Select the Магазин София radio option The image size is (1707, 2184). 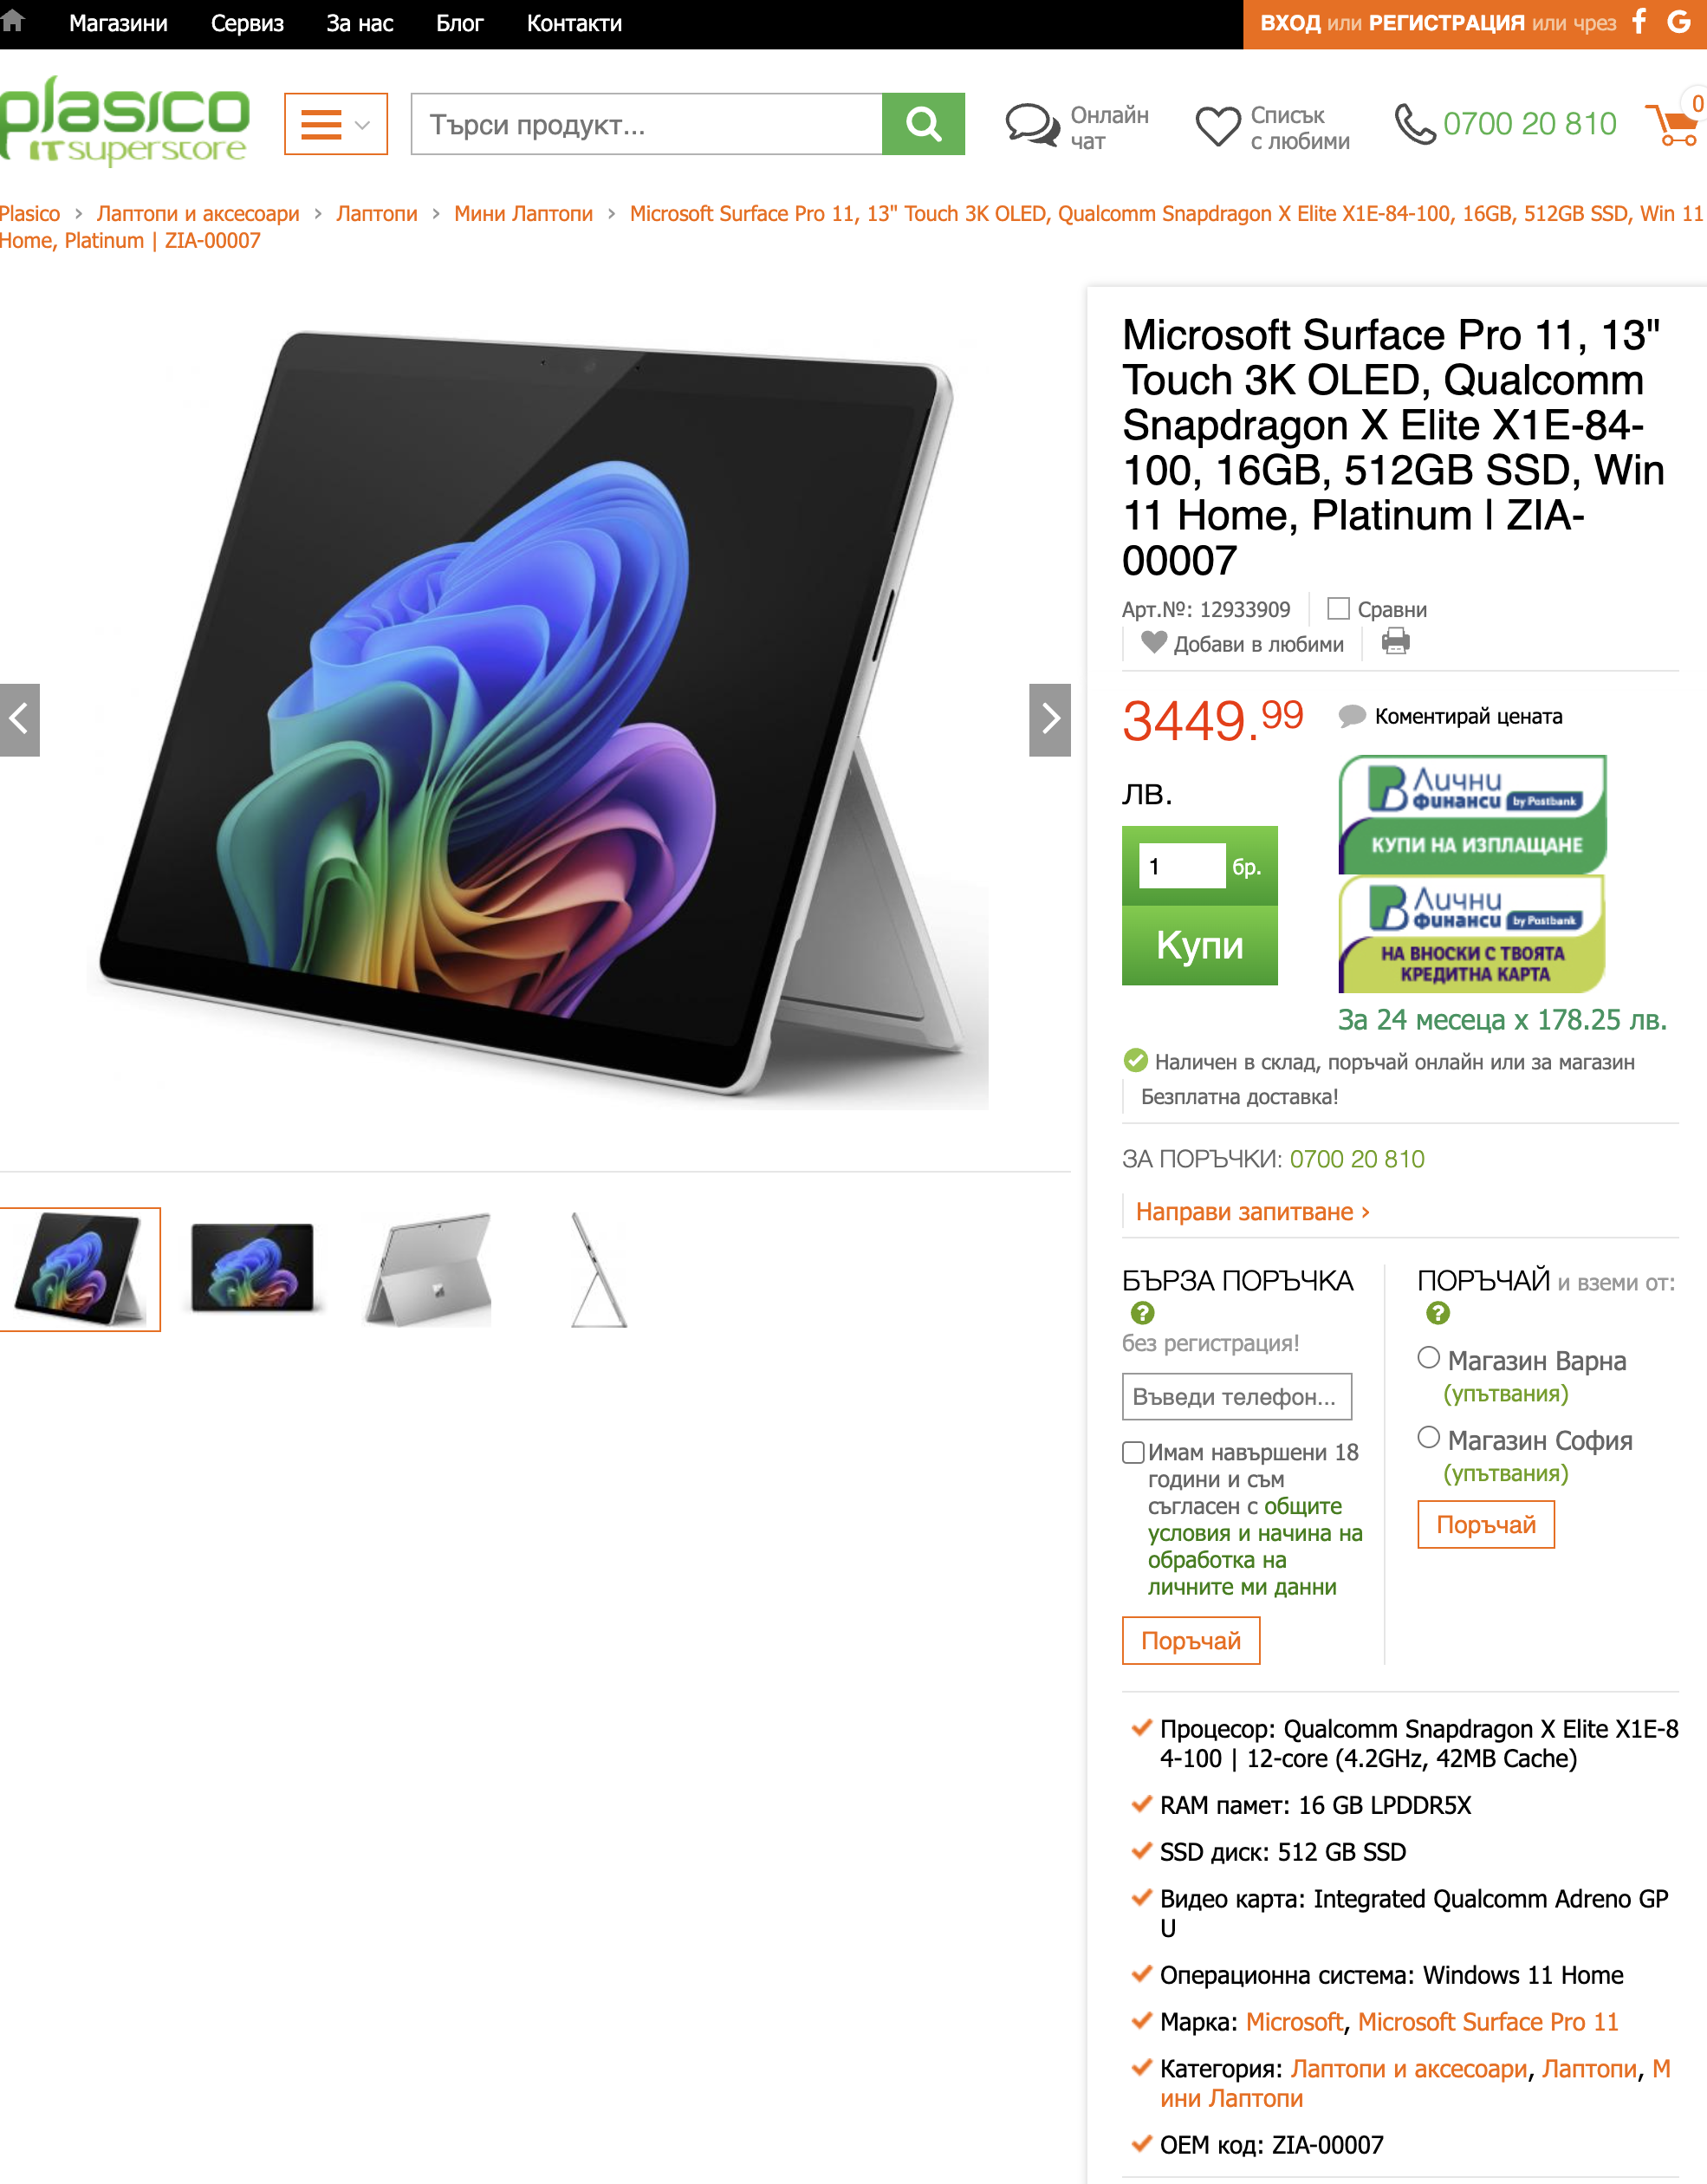[x=1428, y=1437]
